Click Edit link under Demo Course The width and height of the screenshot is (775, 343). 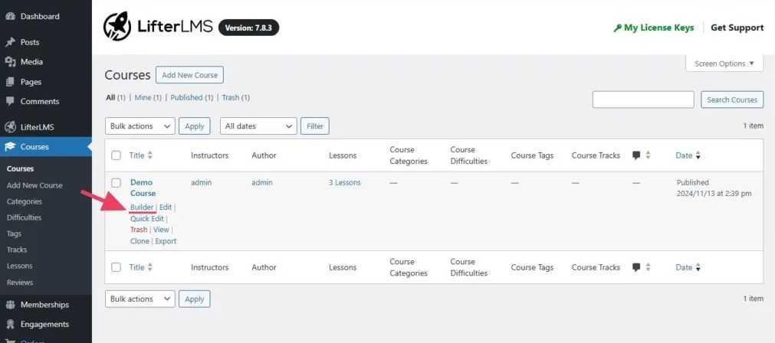pyautogui.click(x=165, y=207)
